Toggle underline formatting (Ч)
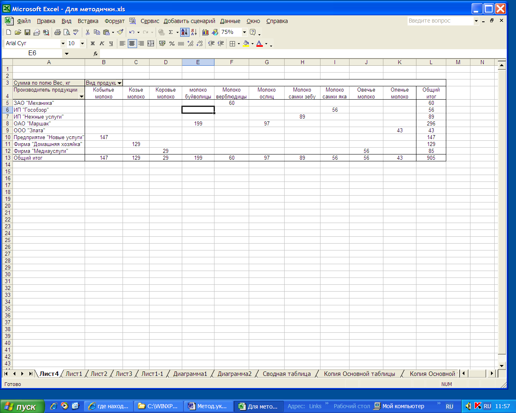Viewport: 516px width, 413px height. click(111, 44)
